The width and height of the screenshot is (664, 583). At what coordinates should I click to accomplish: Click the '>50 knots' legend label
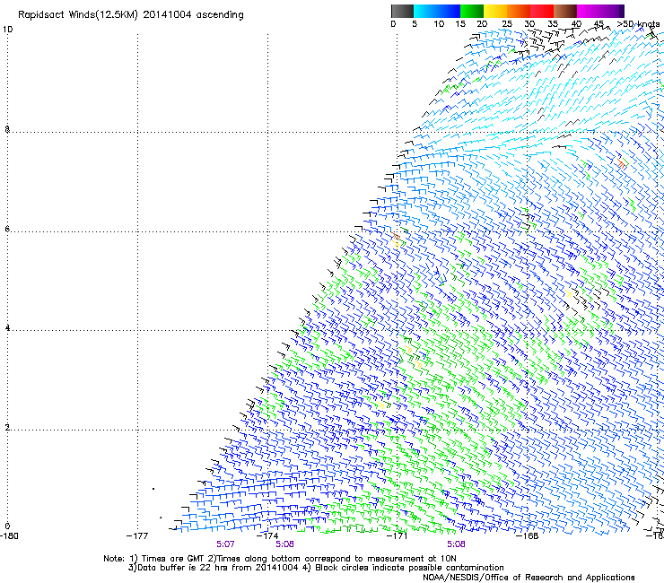(638, 24)
